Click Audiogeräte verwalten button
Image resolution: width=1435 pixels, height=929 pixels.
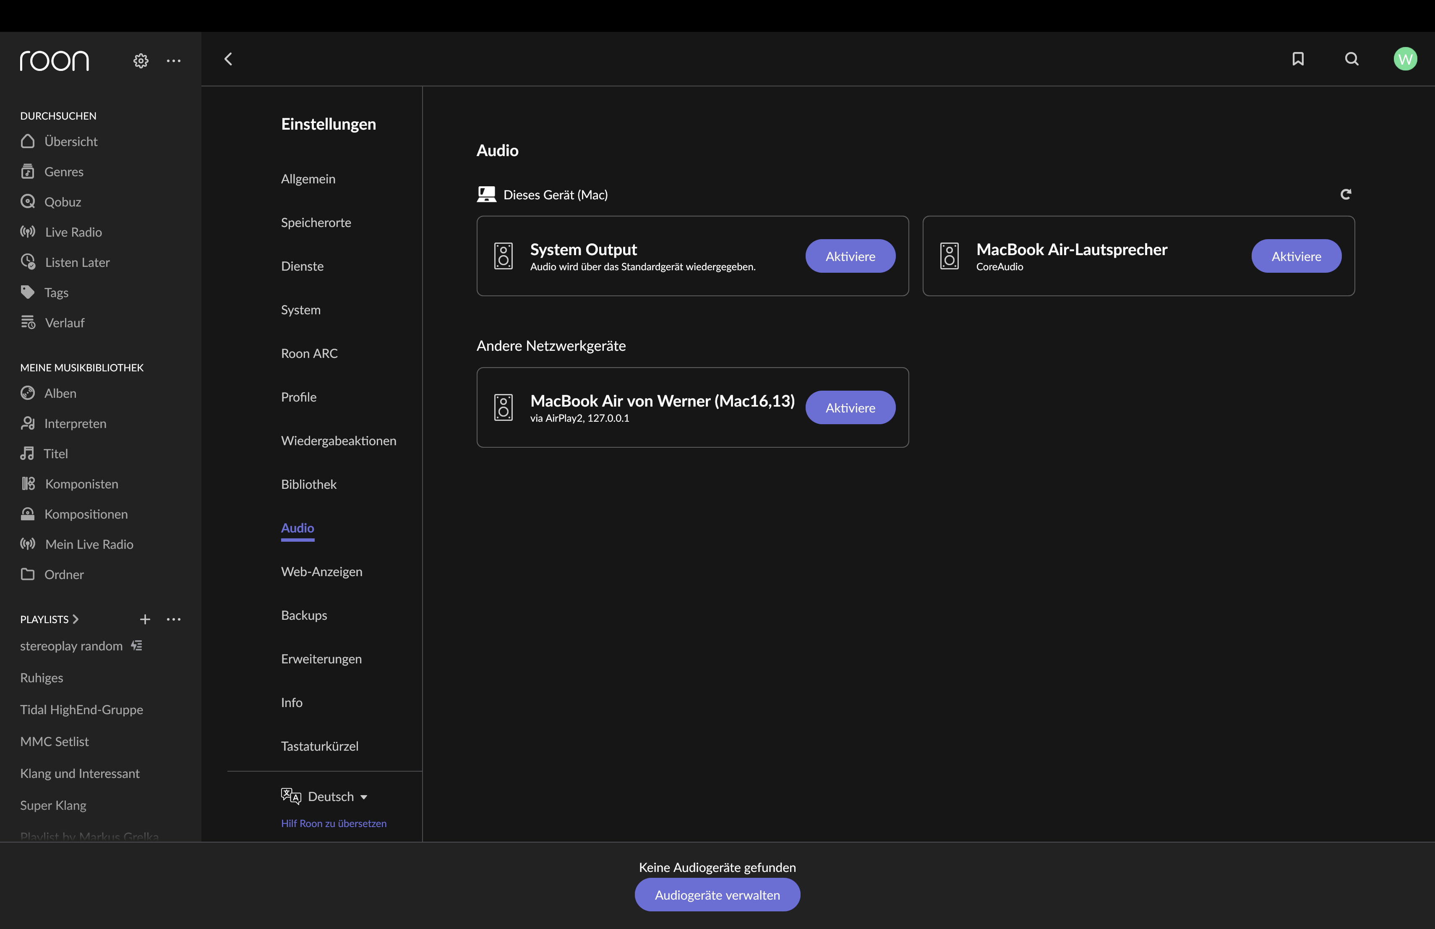click(717, 895)
